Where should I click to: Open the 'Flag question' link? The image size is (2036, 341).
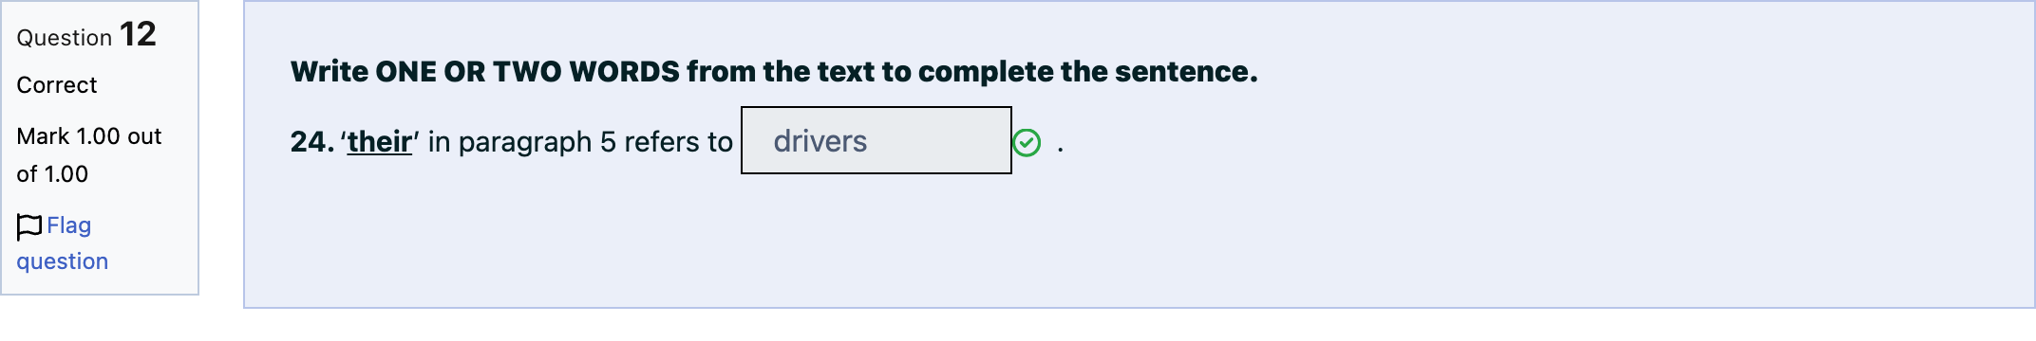tap(63, 243)
